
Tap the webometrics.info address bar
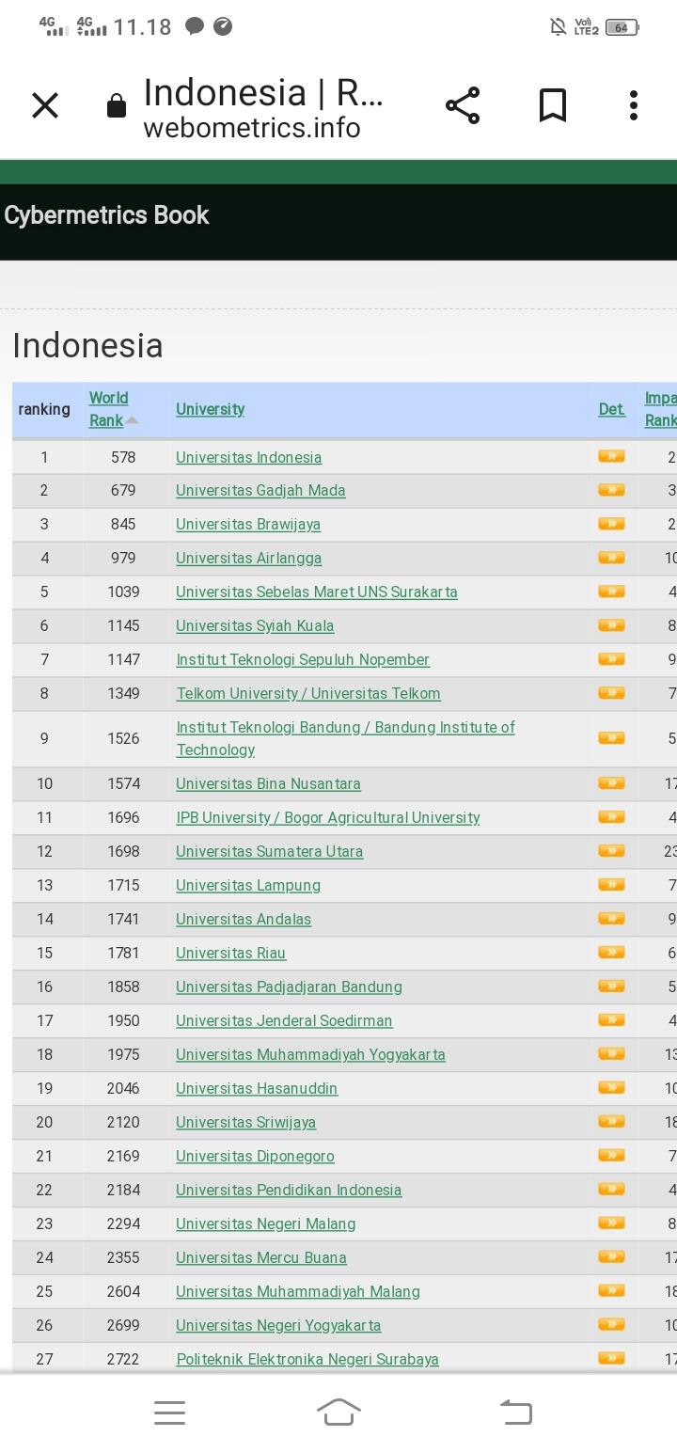click(251, 127)
